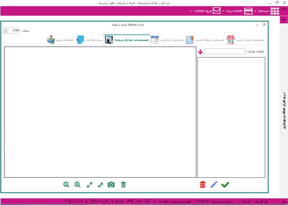Click the zoom in magnifier icon
The width and height of the screenshot is (288, 205).
[77, 185]
